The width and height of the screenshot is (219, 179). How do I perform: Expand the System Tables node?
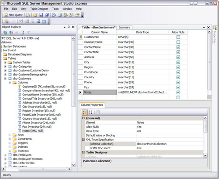(5, 62)
